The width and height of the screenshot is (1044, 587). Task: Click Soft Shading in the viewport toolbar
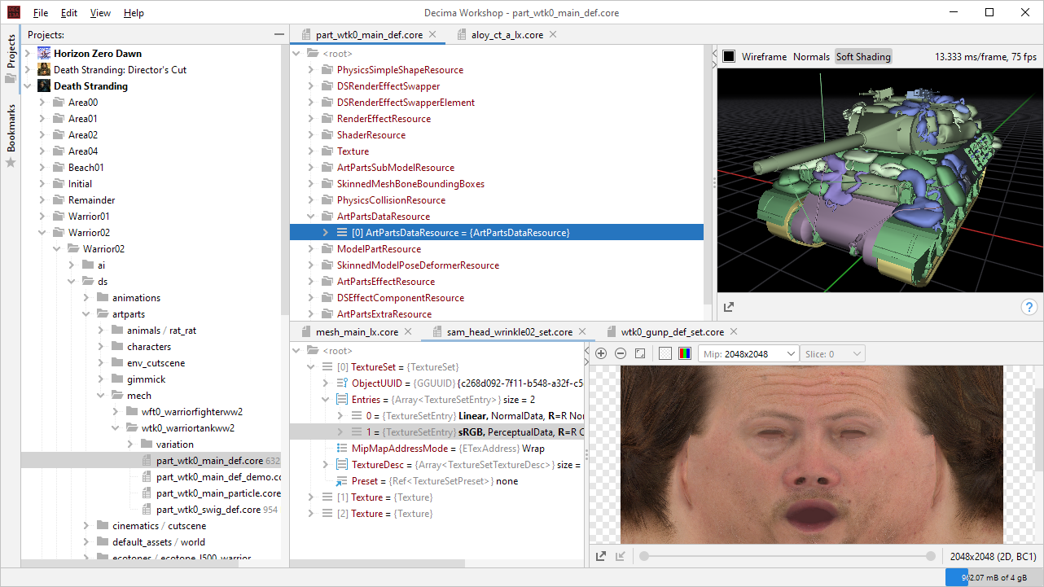pyautogui.click(x=863, y=56)
